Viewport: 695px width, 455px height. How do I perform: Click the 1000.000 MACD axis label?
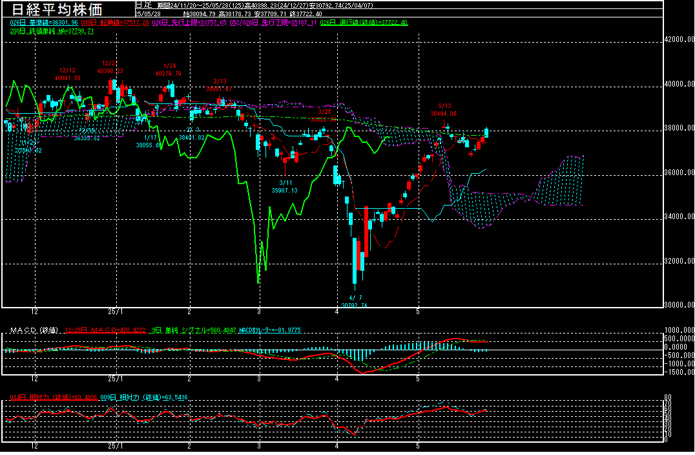[x=679, y=330]
